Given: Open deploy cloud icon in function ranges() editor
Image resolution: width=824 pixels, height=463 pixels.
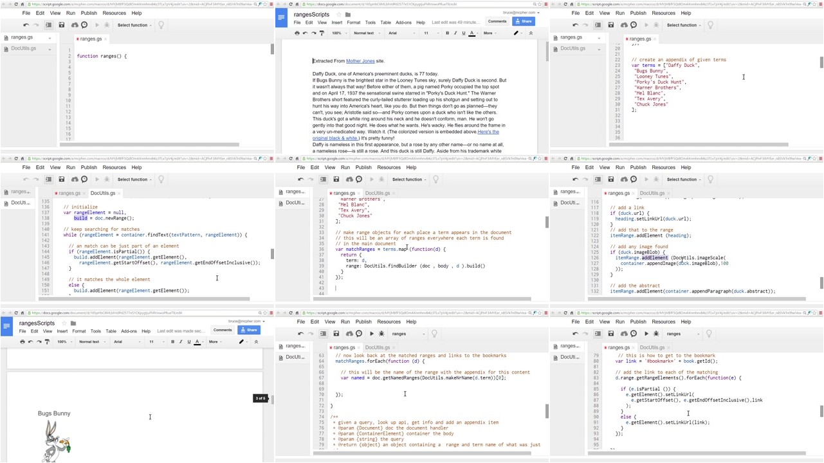Looking at the screenshot, I should [75, 25].
